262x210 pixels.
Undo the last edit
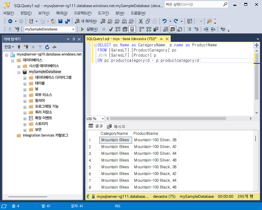click(x=165, y=21)
